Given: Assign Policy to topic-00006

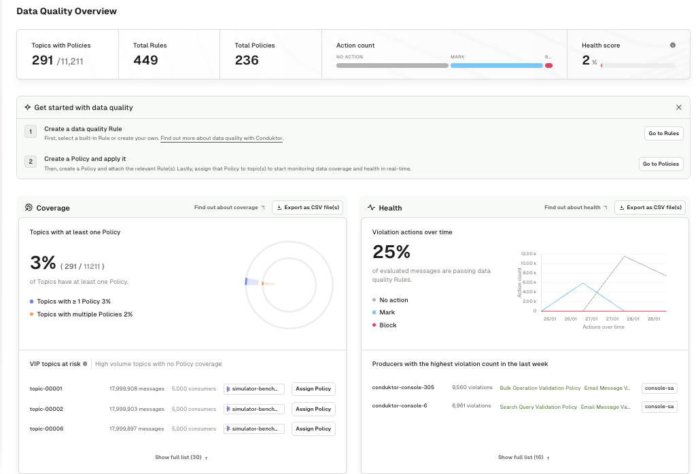Looking at the screenshot, I should tap(313, 429).
